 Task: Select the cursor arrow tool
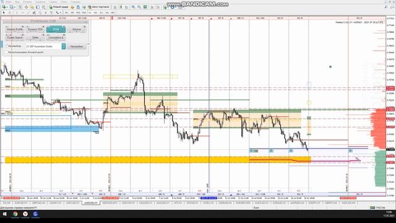coord(4,12)
